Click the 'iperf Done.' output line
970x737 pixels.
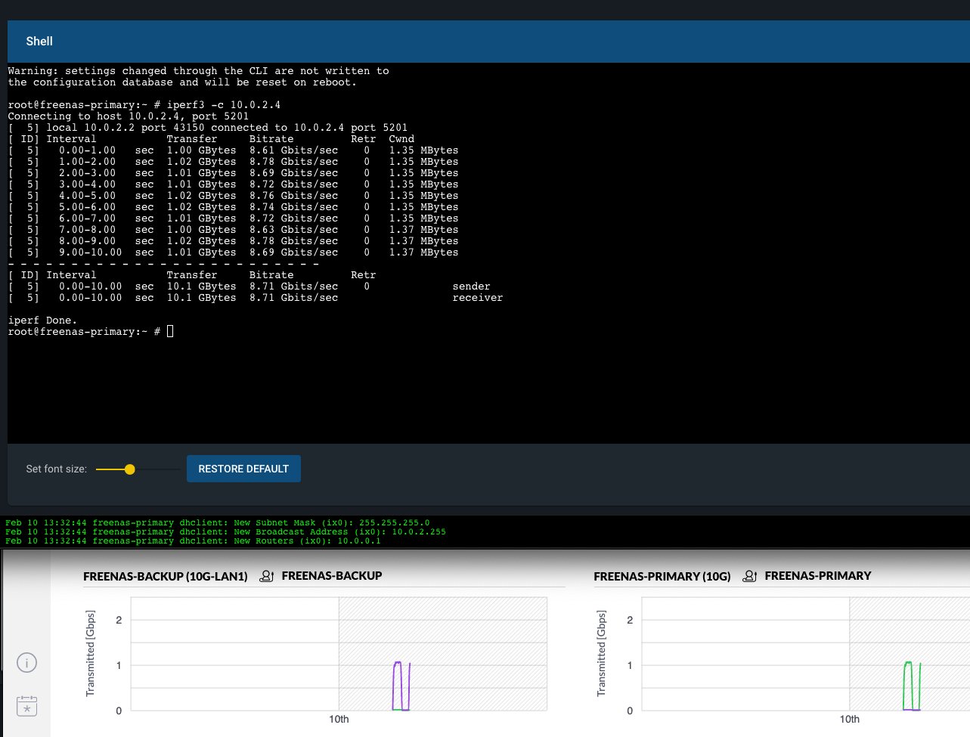(x=42, y=321)
